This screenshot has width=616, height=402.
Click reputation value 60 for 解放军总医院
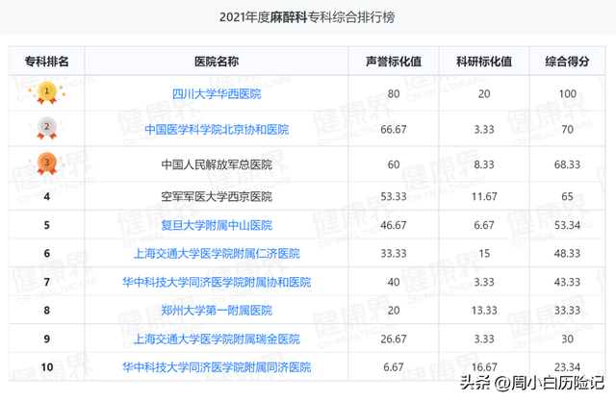click(394, 164)
